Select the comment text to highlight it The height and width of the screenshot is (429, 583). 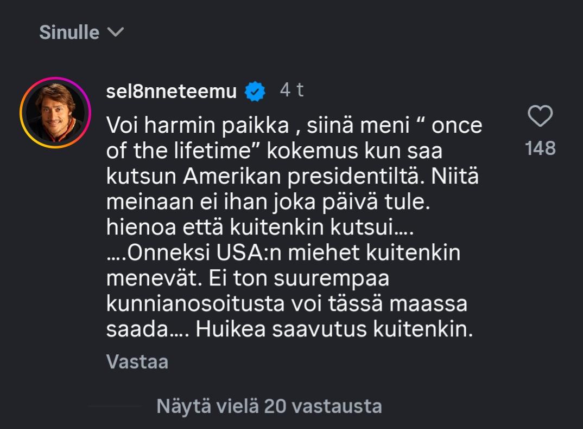[x=293, y=227]
